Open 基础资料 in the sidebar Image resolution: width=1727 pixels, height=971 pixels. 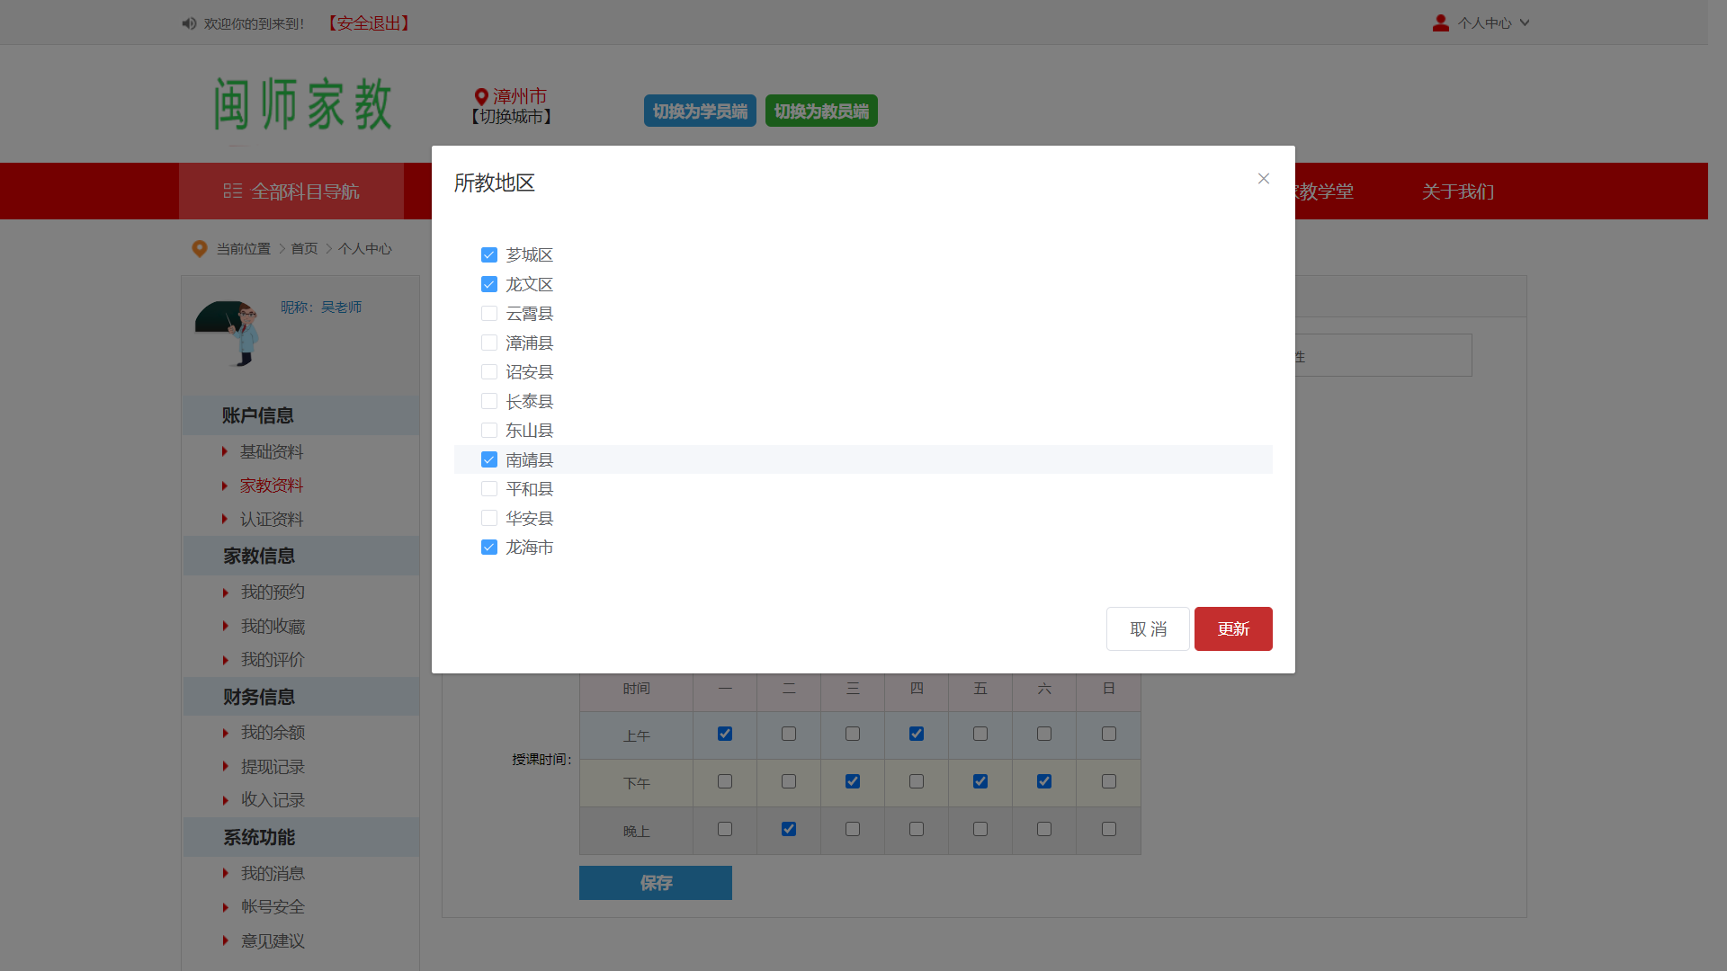tap(272, 452)
